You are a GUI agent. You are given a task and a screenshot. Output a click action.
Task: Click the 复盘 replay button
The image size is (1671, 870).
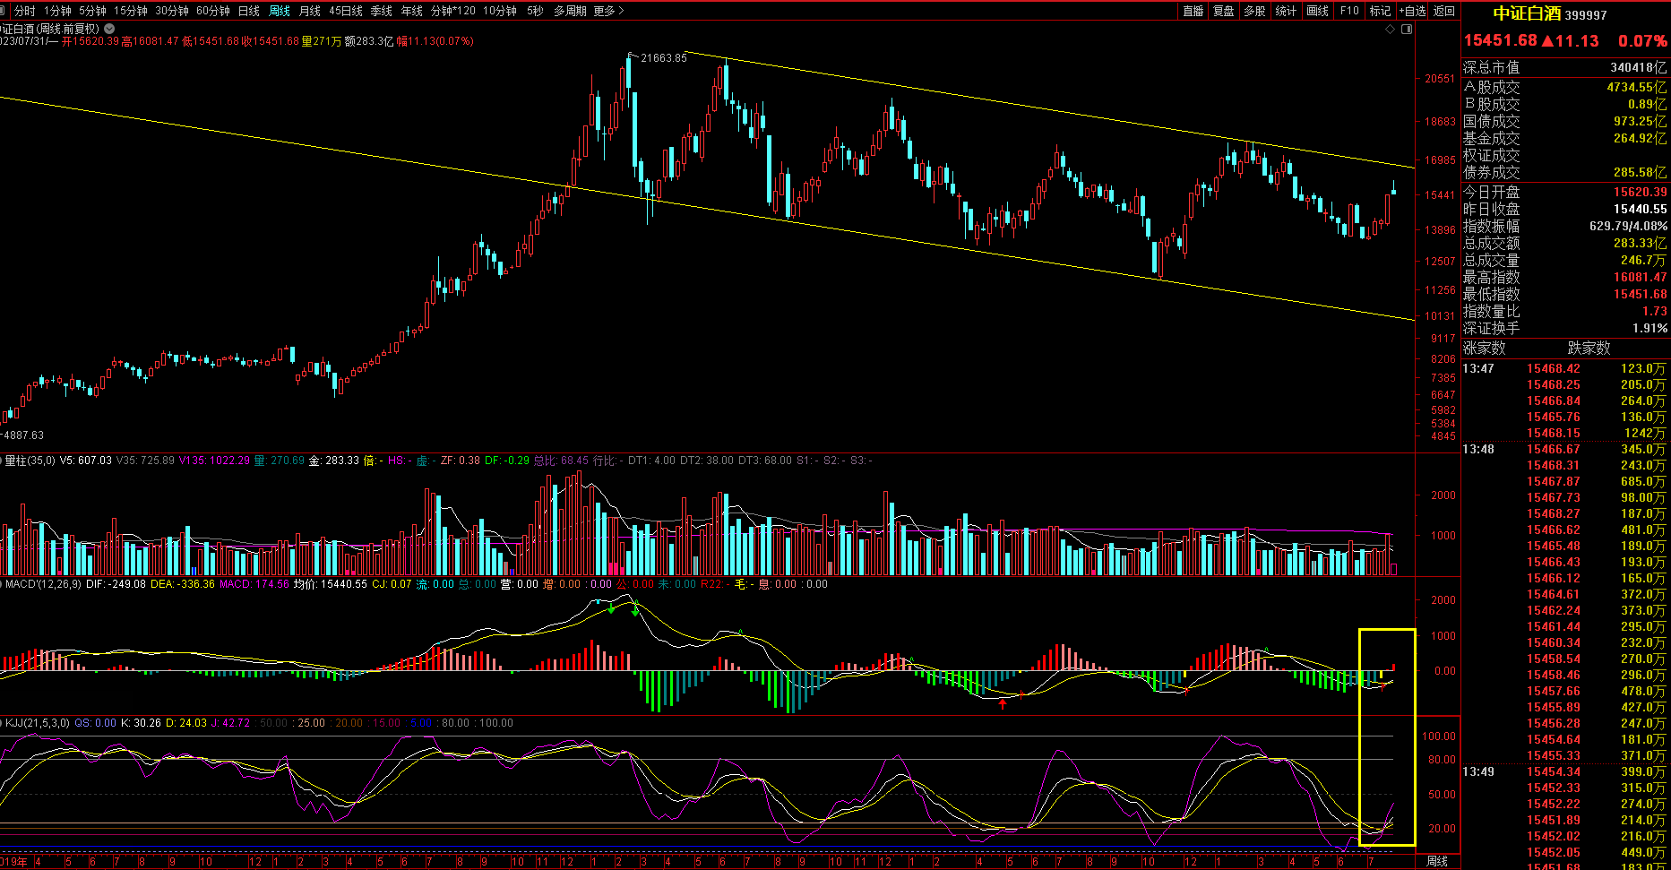point(1224,11)
